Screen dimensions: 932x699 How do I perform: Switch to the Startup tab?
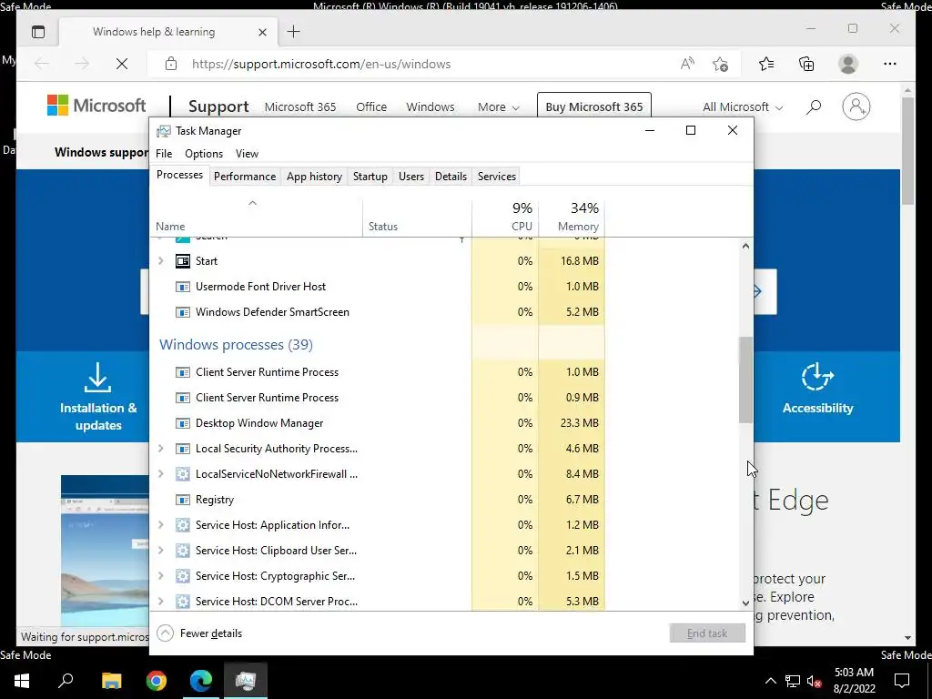pos(370,177)
